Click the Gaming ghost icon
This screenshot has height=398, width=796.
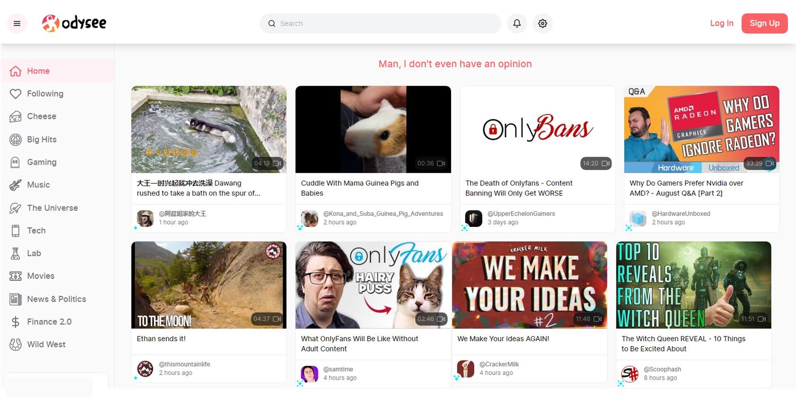(x=16, y=163)
